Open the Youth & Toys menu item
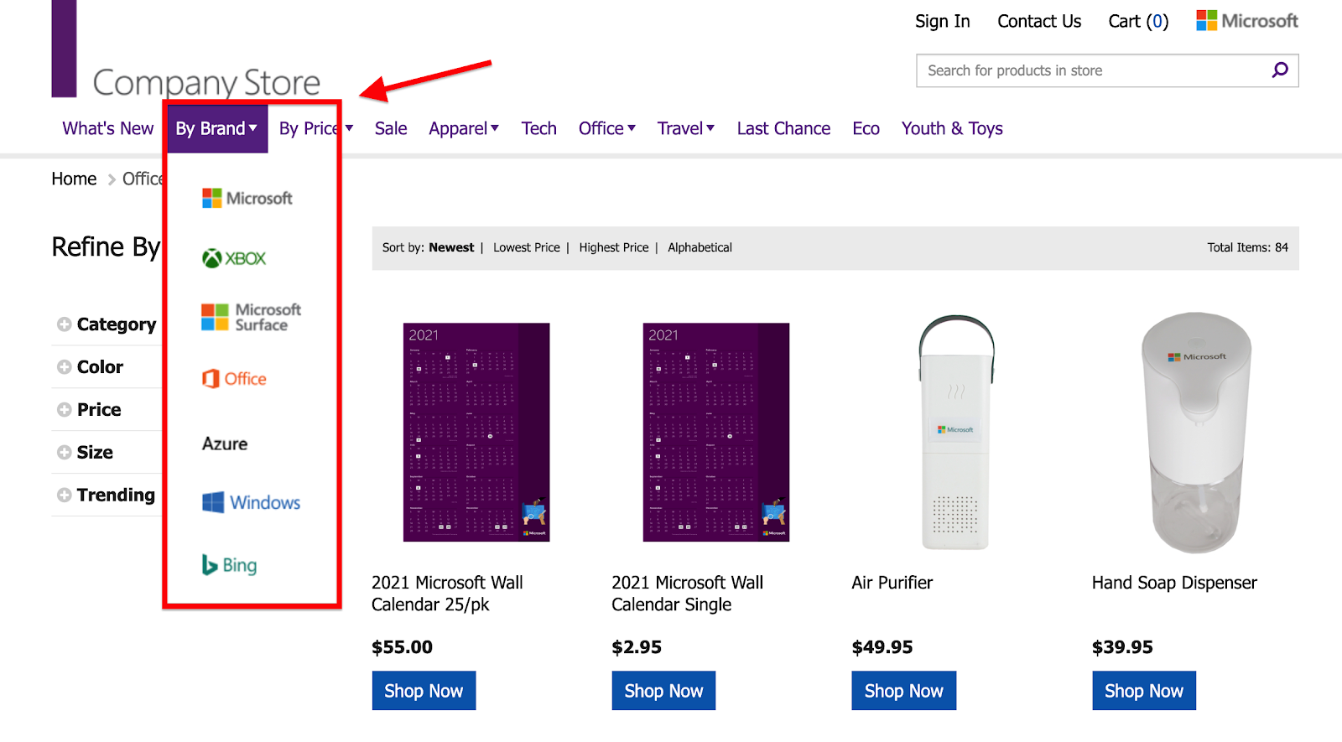The width and height of the screenshot is (1342, 742). tap(952, 128)
